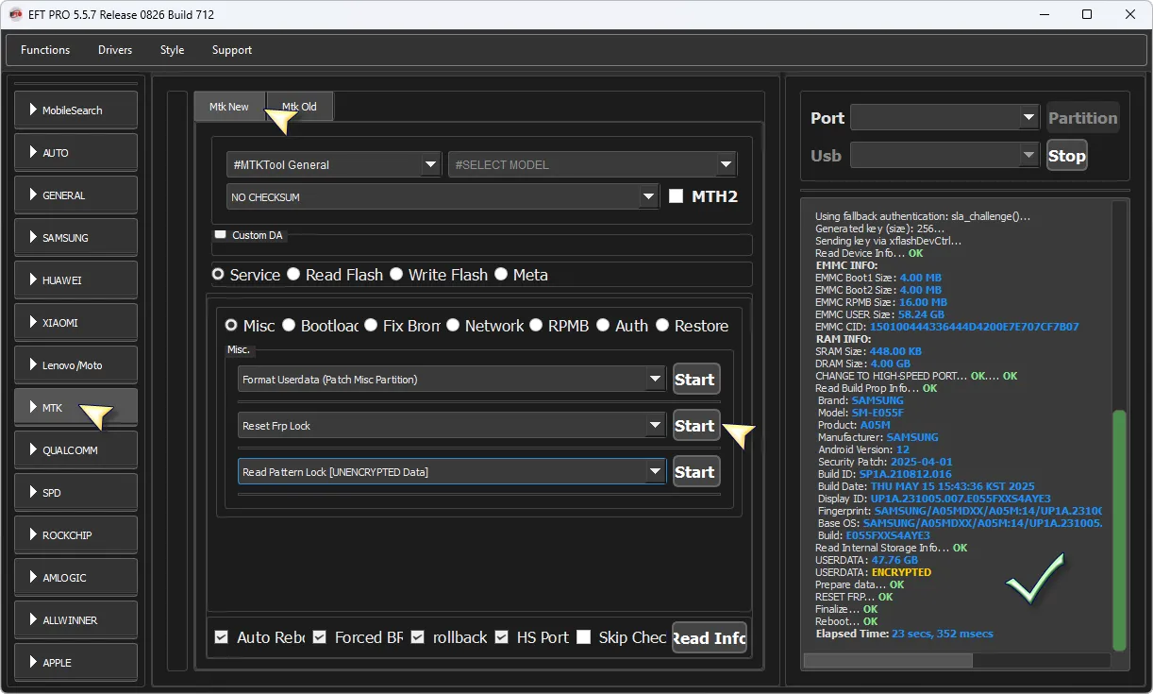Image resolution: width=1153 pixels, height=694 pixels.
Task: Click the Stop button
Action: click(x=1067, y=156)
